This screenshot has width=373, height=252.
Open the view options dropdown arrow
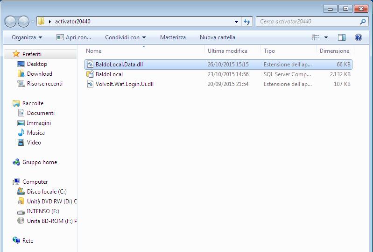tap(326, 37)
